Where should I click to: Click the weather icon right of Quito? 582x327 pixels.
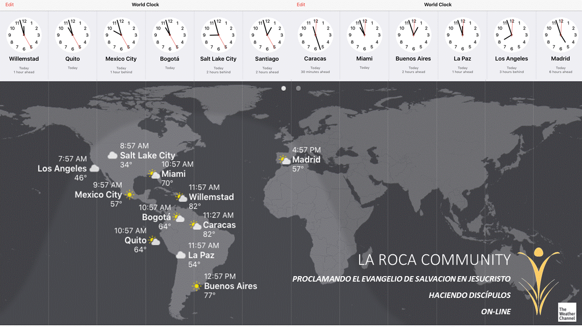coord(154,241)
